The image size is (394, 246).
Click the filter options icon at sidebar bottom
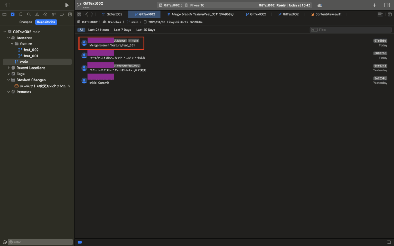pyautogui.click(x=5, y=242)
